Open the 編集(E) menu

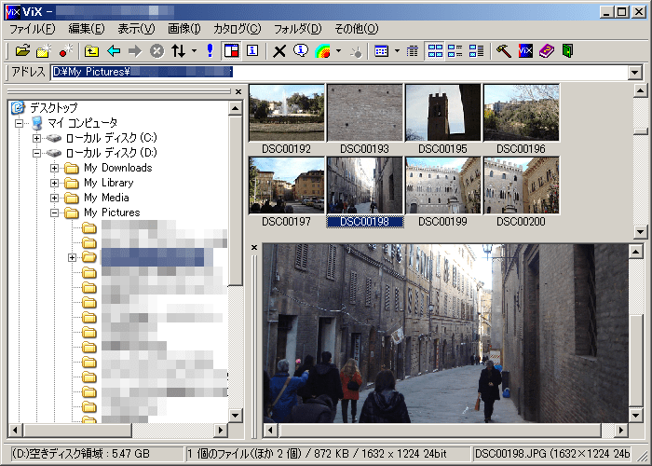pyautogui.click(x=87, y=29)
